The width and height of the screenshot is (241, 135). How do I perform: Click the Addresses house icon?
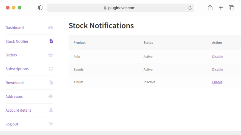(50, 96)
